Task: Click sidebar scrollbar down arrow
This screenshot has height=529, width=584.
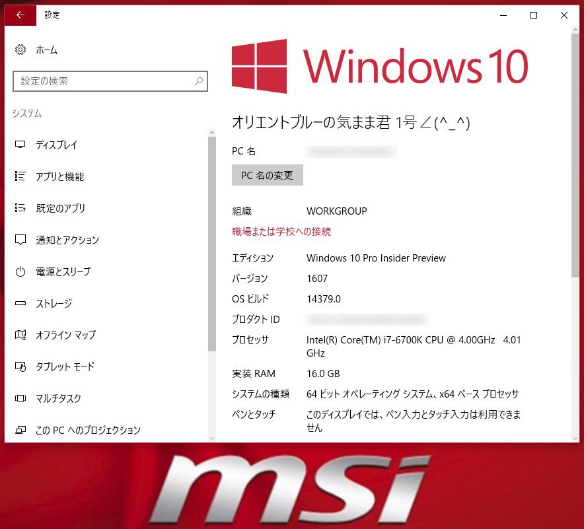Action: pyautogui.click(x=212, y=438)
